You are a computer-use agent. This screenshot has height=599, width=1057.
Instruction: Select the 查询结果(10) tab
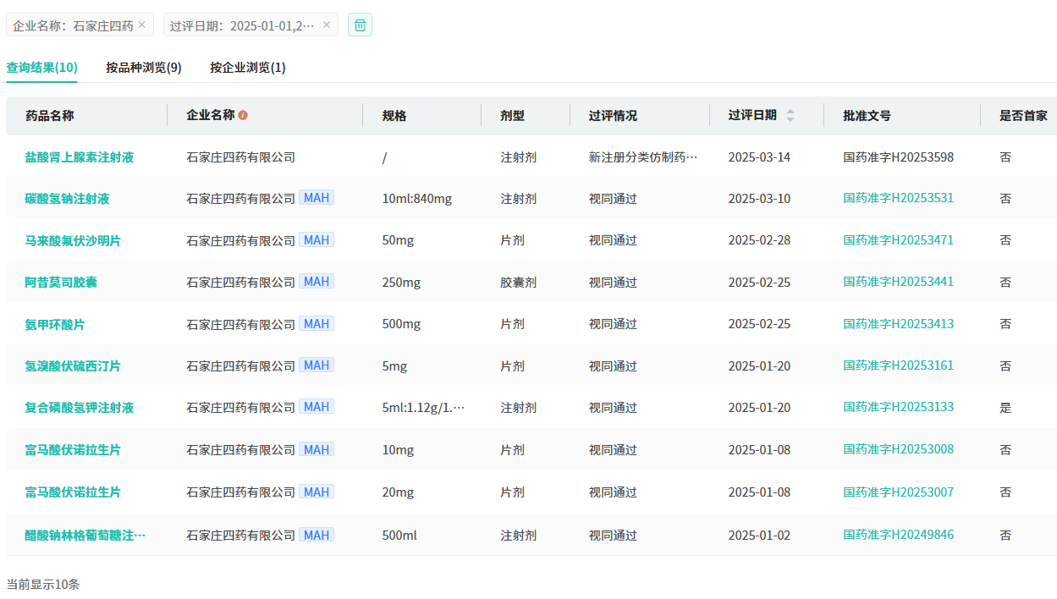click(41, 68)
